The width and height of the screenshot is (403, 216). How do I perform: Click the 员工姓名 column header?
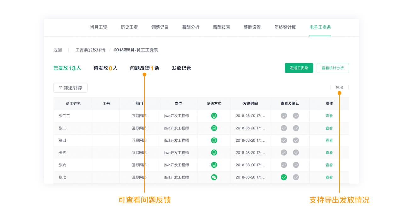click(x=73, y=104)
